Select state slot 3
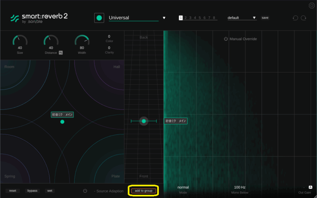Screen dimensions: 317x198 tap(190, 18)
